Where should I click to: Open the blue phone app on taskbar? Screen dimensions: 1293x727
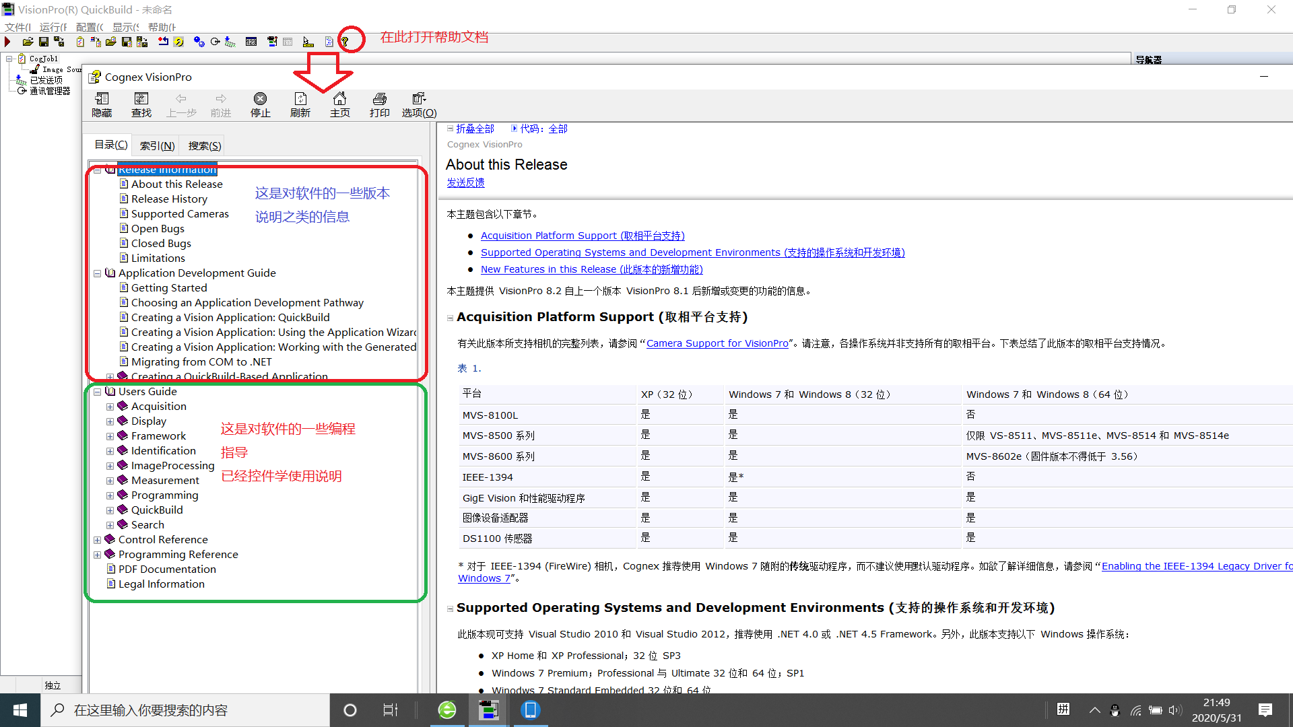click(531, 710)
